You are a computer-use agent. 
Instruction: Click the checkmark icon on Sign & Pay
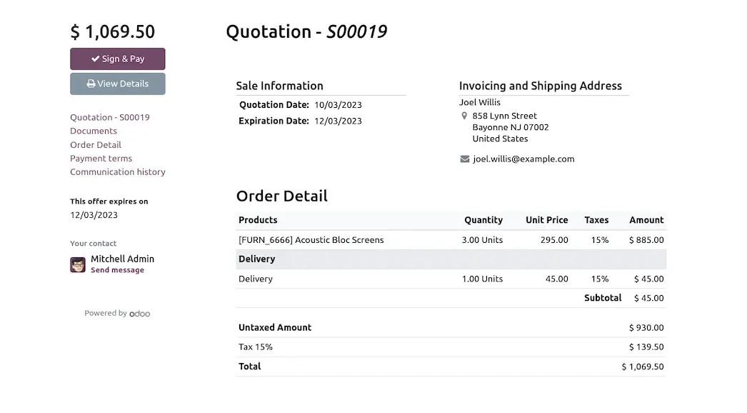click(95, 59)
